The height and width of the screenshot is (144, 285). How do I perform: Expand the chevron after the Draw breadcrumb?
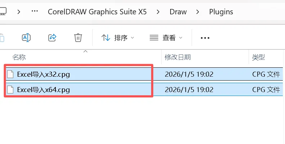[198, 12]
